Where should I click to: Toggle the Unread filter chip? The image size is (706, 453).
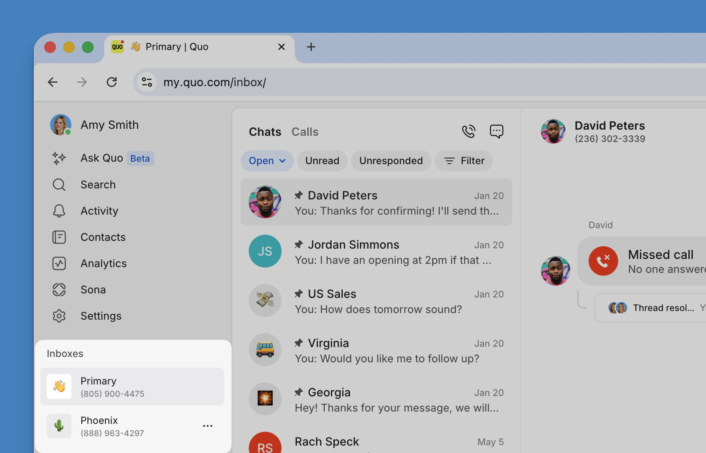[x=322, y=161]
